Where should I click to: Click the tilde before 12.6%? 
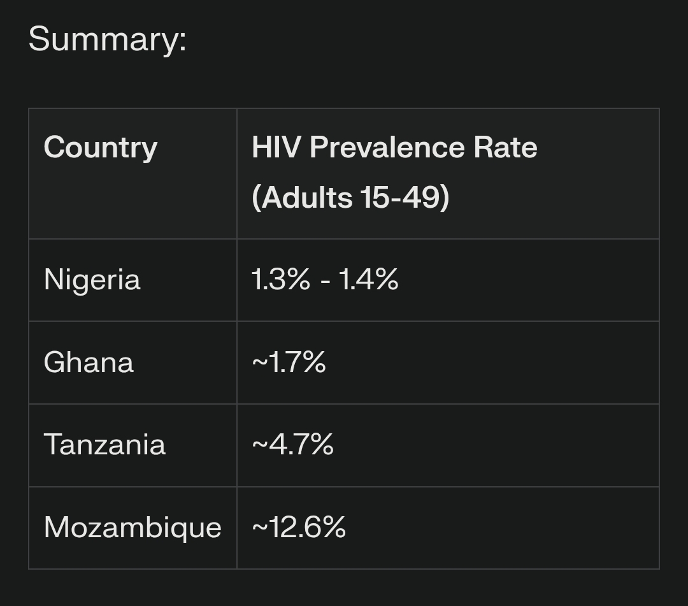click(x=259, y=528)
